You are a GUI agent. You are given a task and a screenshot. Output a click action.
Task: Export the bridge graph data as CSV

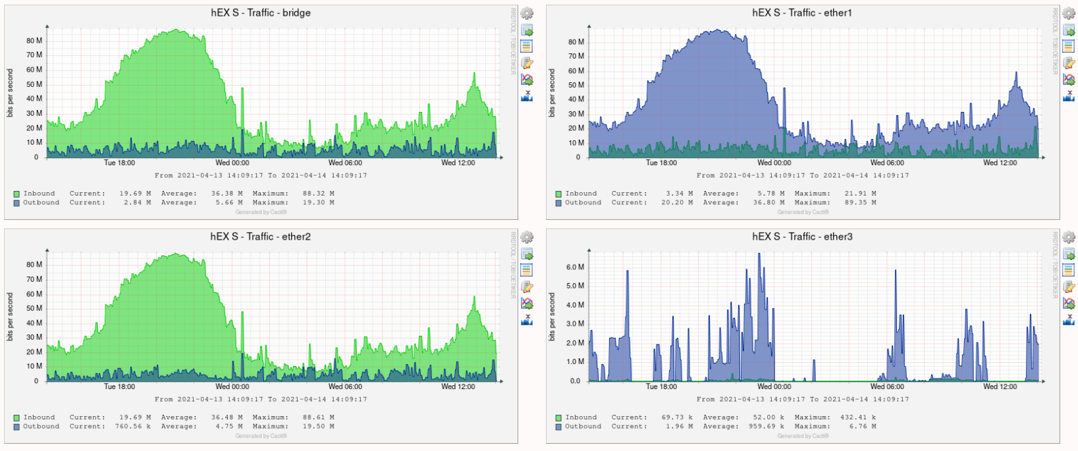click(x=527, y=30)
